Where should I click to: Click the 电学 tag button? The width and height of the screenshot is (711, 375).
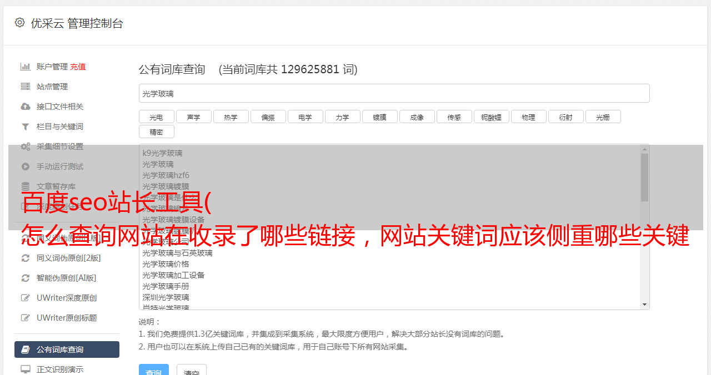305,116
